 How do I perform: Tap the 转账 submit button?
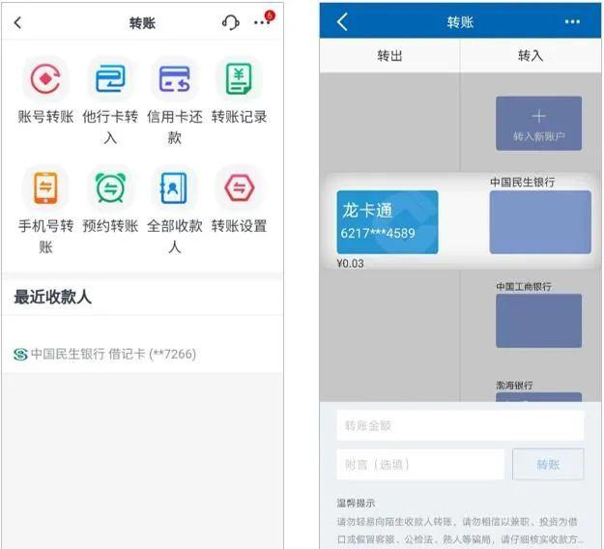coord(548,464)
